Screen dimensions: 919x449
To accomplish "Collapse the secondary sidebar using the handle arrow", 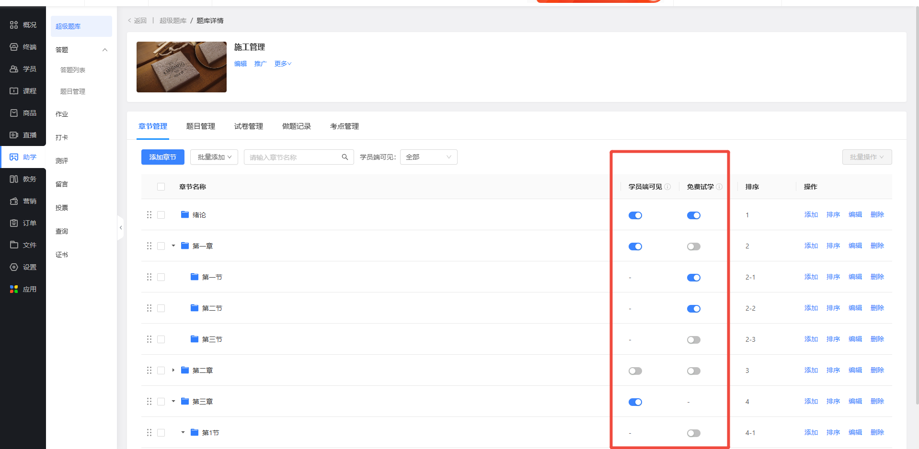I will click(121, 228).
